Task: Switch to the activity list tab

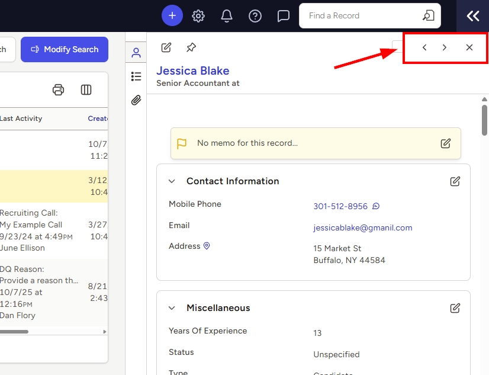Action: point(136,76)
